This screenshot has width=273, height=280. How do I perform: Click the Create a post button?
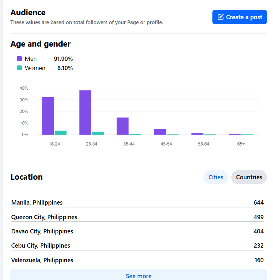pyautogui.click(x=239, y=17)
